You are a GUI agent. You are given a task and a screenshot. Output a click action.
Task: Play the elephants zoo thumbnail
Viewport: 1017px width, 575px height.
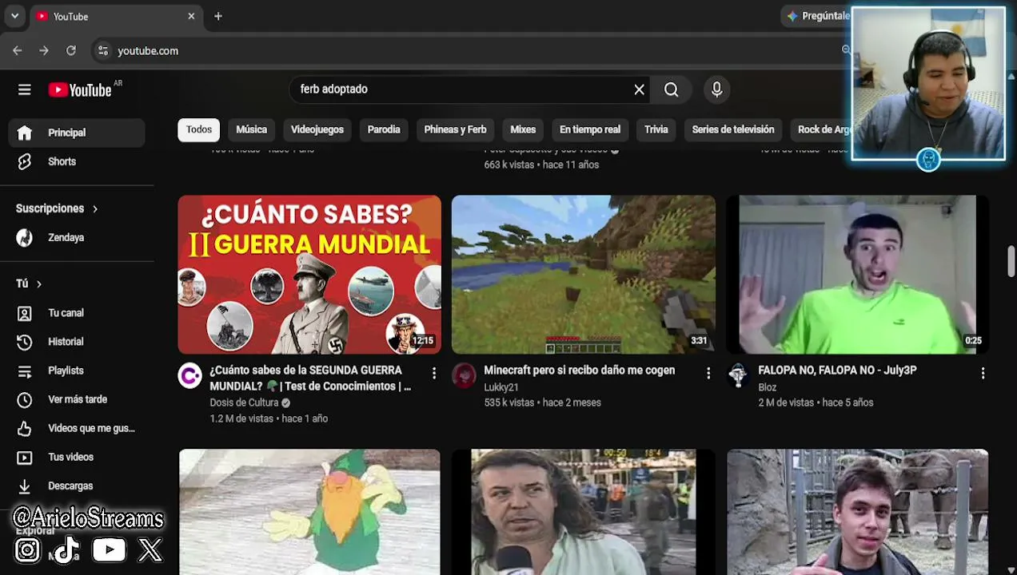coord(858,512)
